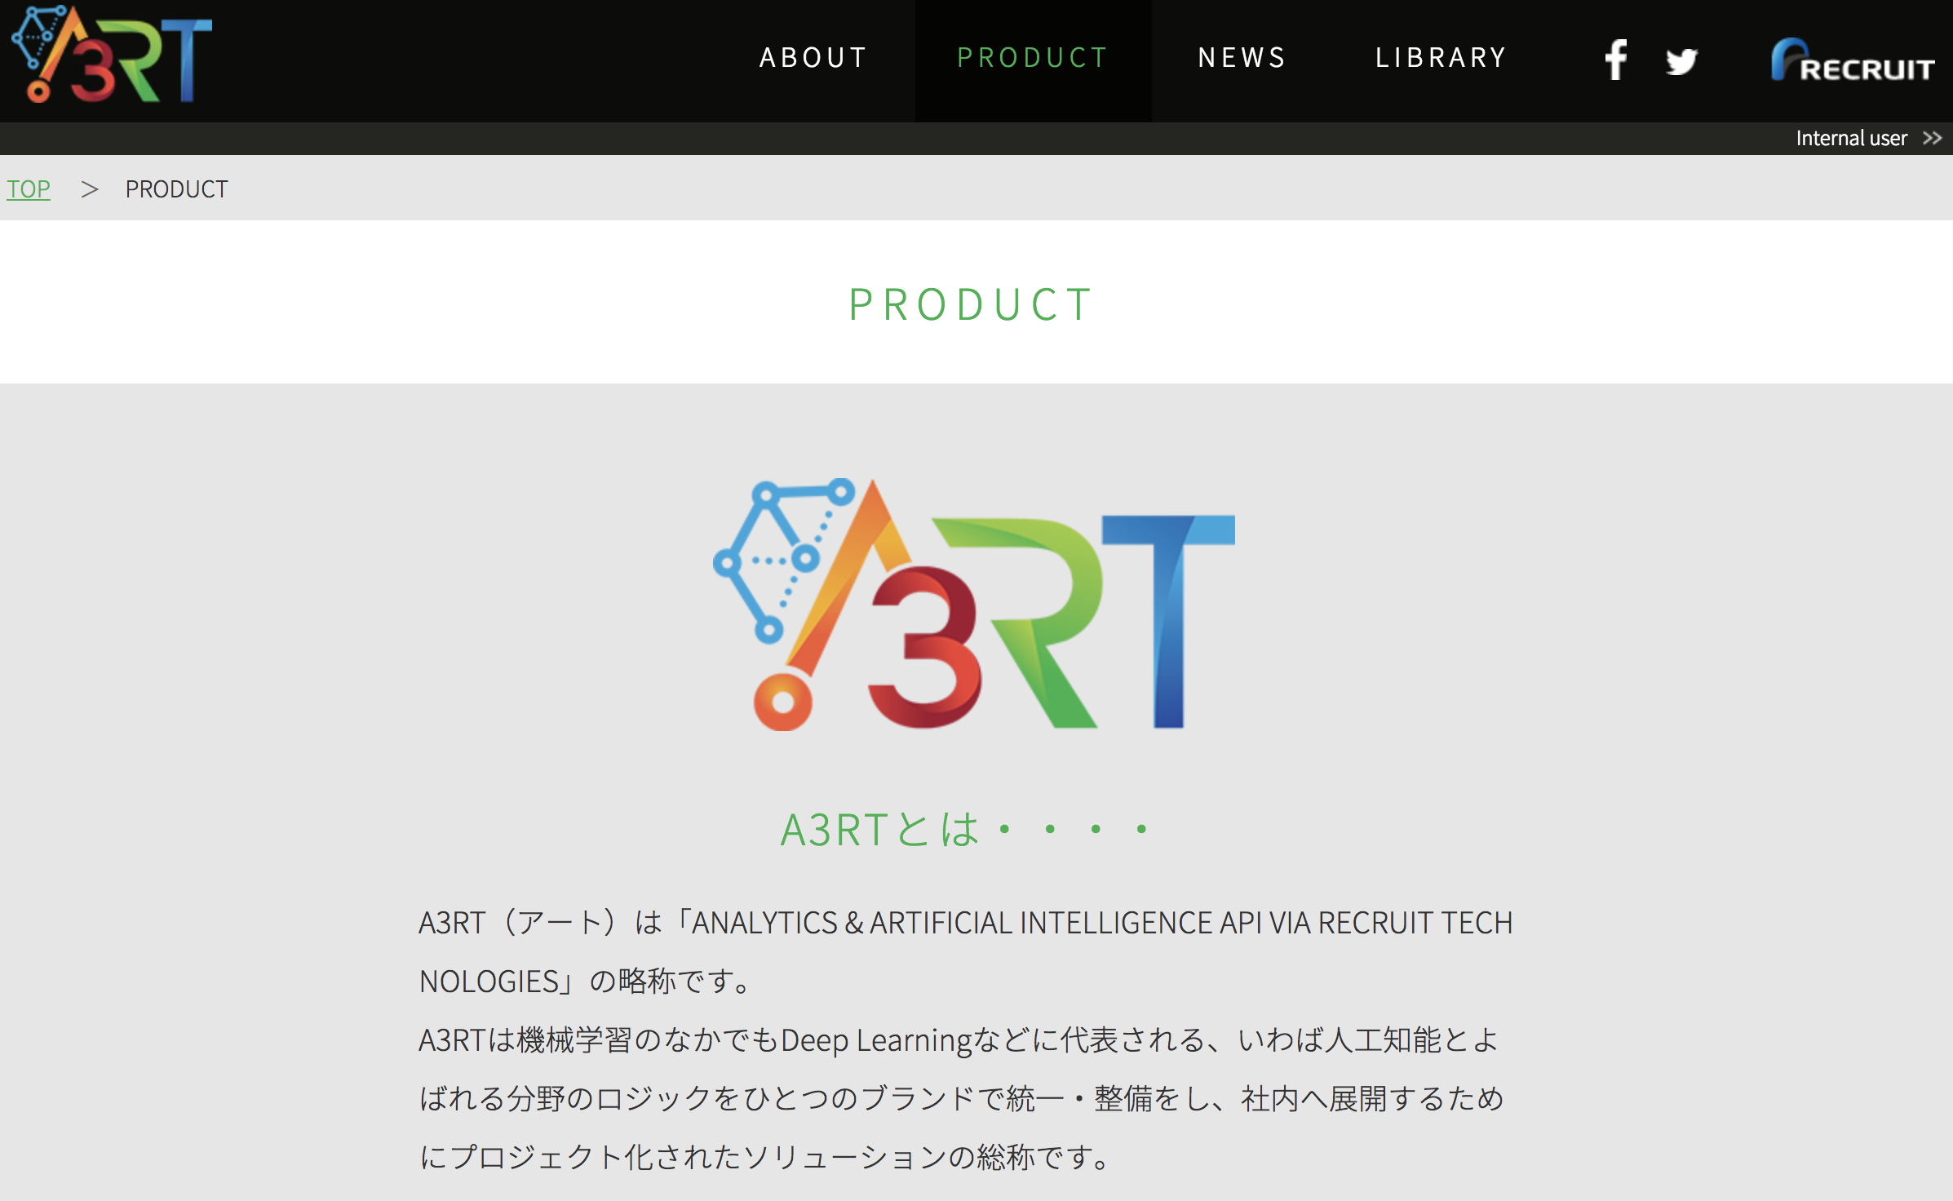
Task: Click the Recruit logo in header
Action: tap(1853, 60)
